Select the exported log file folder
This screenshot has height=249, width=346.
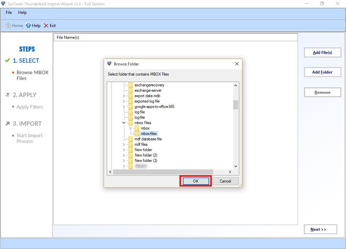click(x=147, y=101)
